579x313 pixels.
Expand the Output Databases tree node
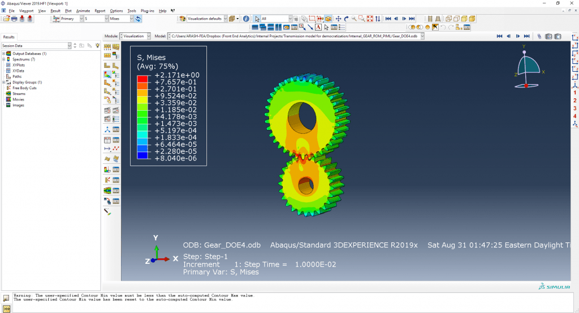coord(4,54)
